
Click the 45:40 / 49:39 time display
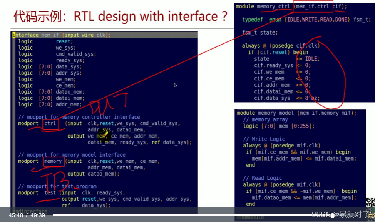click(x=27, y=215)
